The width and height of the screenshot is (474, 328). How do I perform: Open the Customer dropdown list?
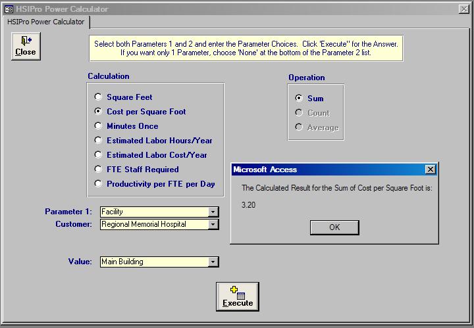pyautogui.click(x=213, y=225)
